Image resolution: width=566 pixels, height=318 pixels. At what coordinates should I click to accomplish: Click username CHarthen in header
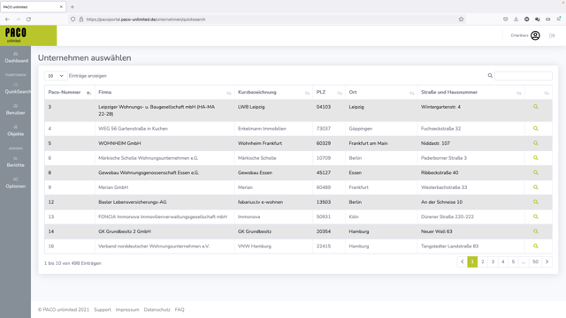point(519,35)
